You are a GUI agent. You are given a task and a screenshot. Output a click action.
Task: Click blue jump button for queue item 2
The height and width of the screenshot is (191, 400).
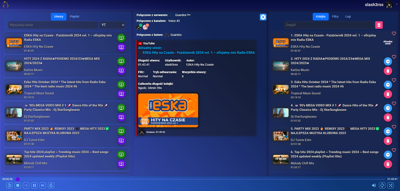[388, 62]
